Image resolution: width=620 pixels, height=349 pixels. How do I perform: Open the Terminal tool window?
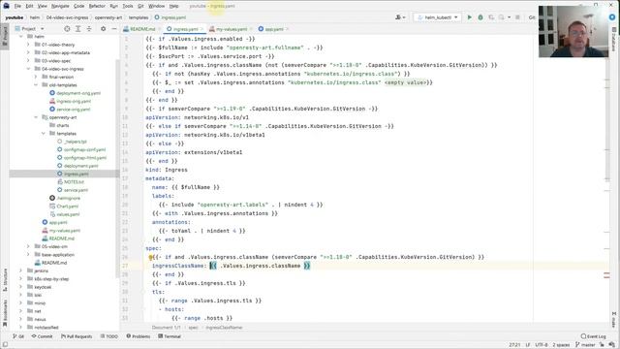pos(170,336)
